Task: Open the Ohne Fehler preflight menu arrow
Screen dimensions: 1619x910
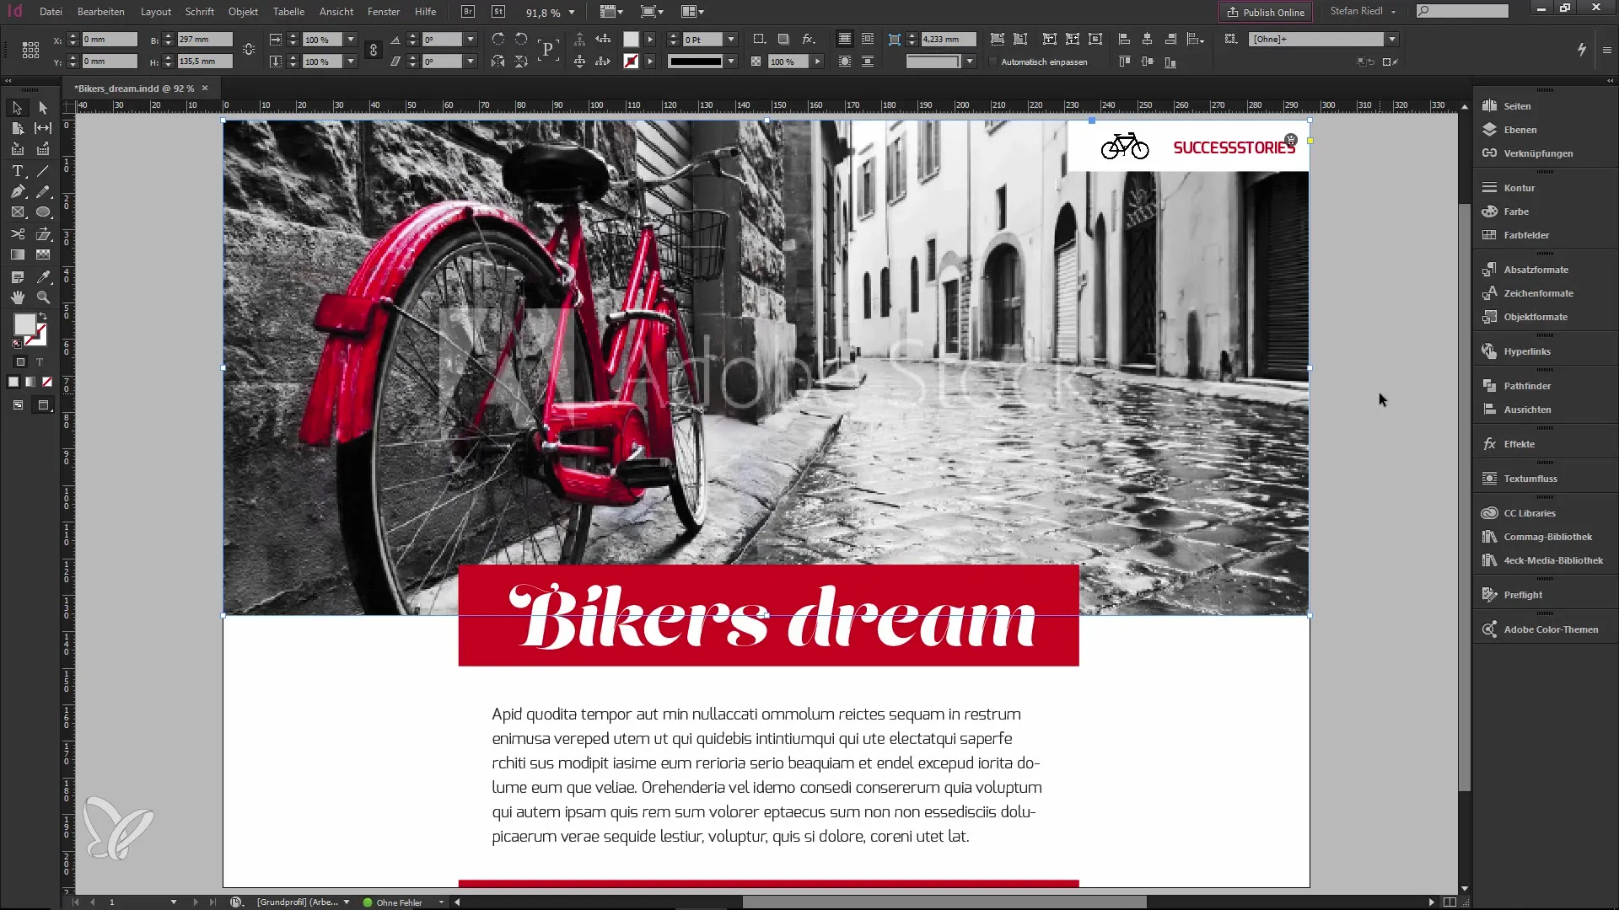Action: point(441,902)
